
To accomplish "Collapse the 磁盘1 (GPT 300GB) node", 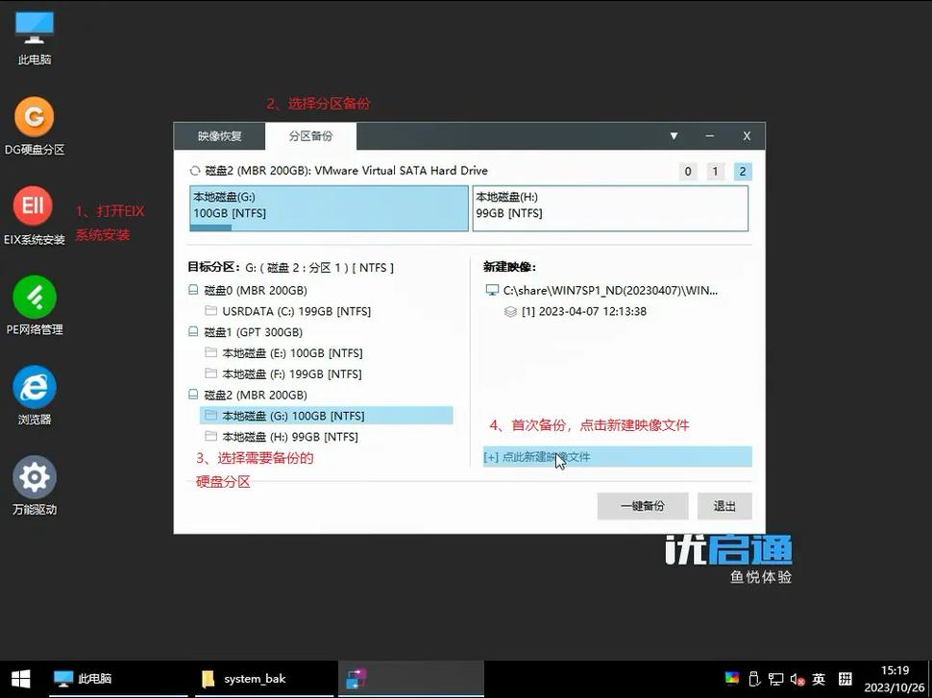I will [x=193, y=331].
